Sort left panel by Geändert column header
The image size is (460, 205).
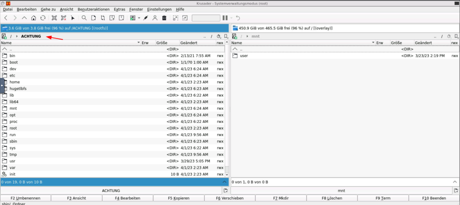pyautogui.click(x=197, y=43)
